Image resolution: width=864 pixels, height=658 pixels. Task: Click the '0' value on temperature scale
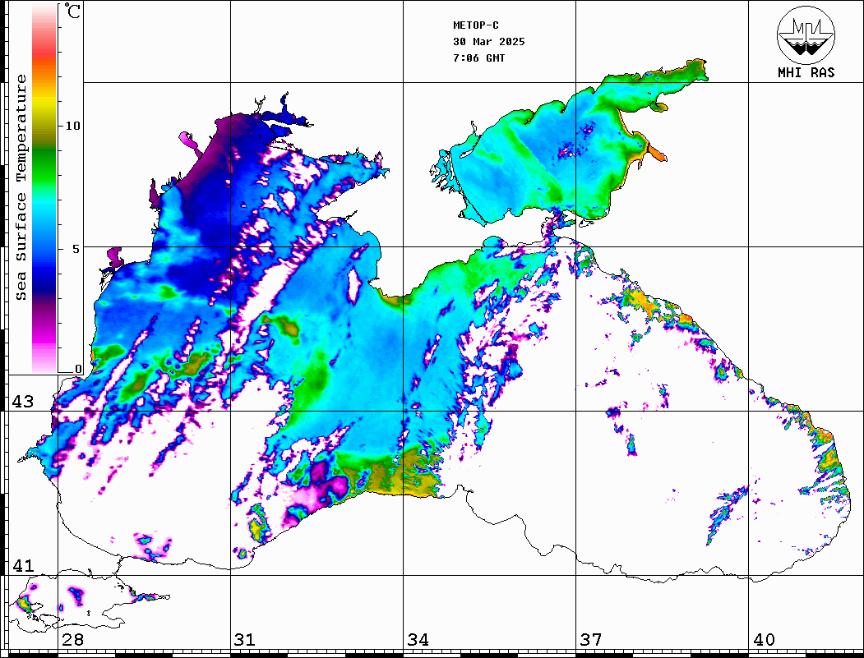(x=78, y=369)
